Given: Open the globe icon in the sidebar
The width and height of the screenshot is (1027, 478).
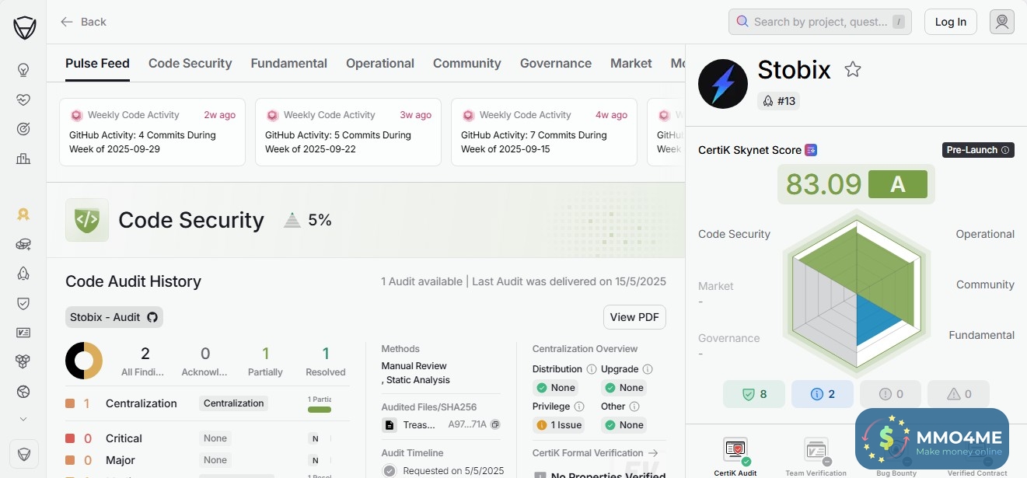Looking at the screenshot, I should 23,391.
